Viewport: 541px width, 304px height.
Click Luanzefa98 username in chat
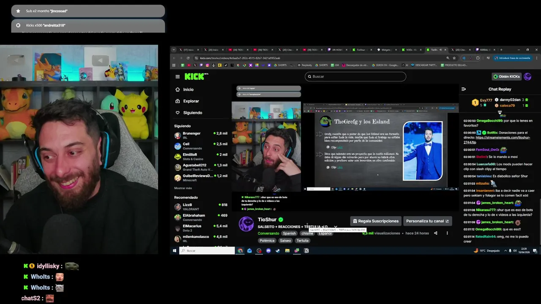[486, 164]
